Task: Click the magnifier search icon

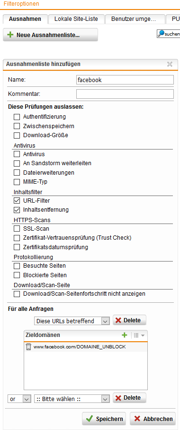Action: [162, 33]
